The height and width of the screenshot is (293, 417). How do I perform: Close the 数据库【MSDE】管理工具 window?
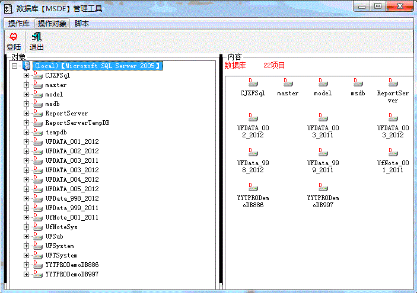pos(400,6)
